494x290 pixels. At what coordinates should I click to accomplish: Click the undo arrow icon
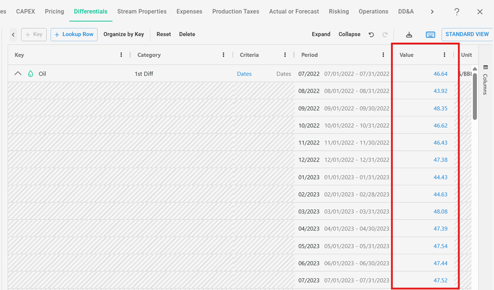pyautogui.click(x=371, y=34)
